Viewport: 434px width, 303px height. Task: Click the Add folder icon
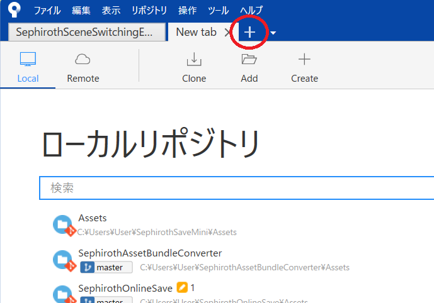[249, 59]
